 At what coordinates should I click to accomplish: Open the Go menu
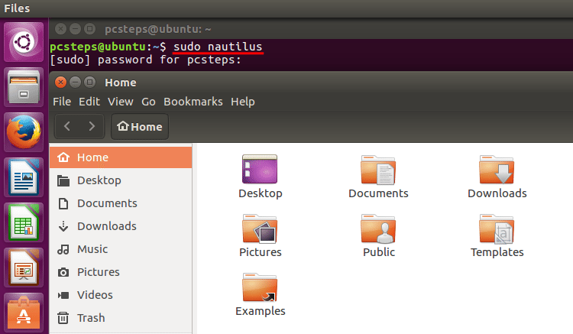point(148,102)
